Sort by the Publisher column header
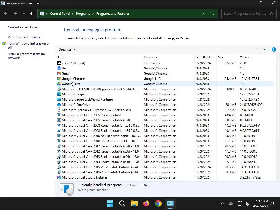 [x=168, y=57]
